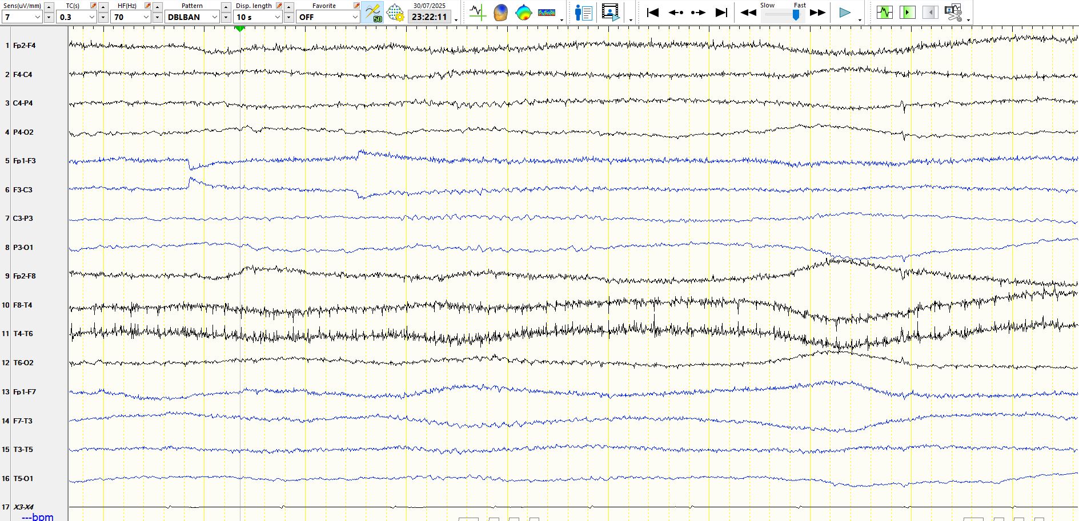Open the patient video playback window
This screenshot has height=521, width=1079.
click(x=610, y=12)
